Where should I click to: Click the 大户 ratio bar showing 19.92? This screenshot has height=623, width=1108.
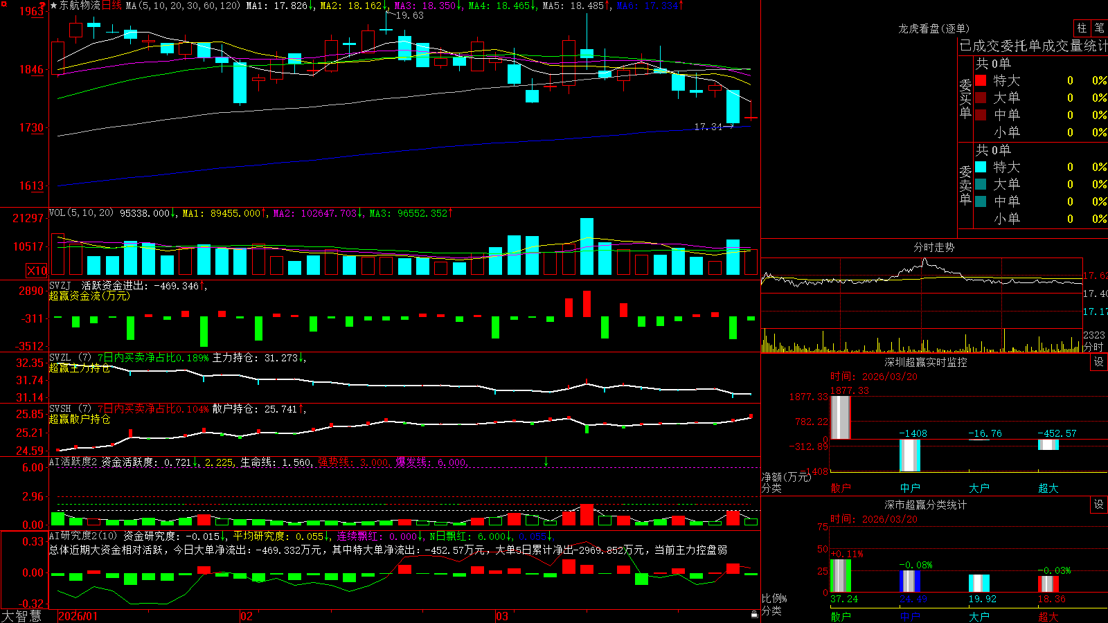point(979,583)
